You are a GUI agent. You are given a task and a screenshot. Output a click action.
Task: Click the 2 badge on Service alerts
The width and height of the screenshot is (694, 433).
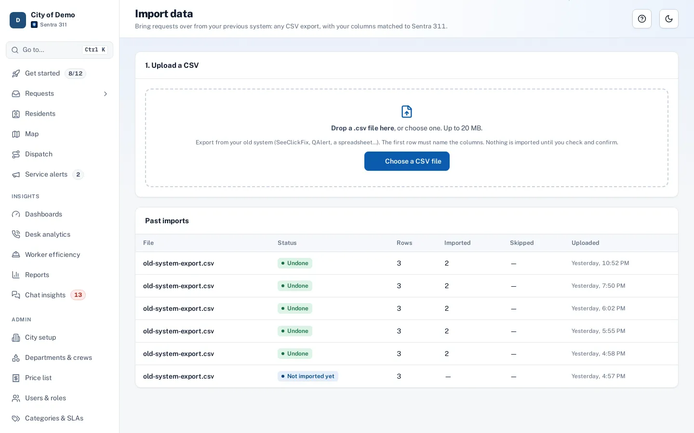[x=78, y=175]
